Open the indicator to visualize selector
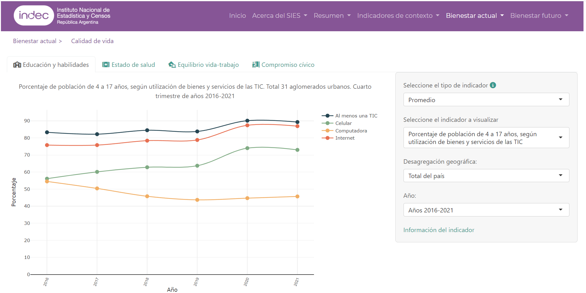The width and height of the screenshot is (586, 293). click(486, 138)
